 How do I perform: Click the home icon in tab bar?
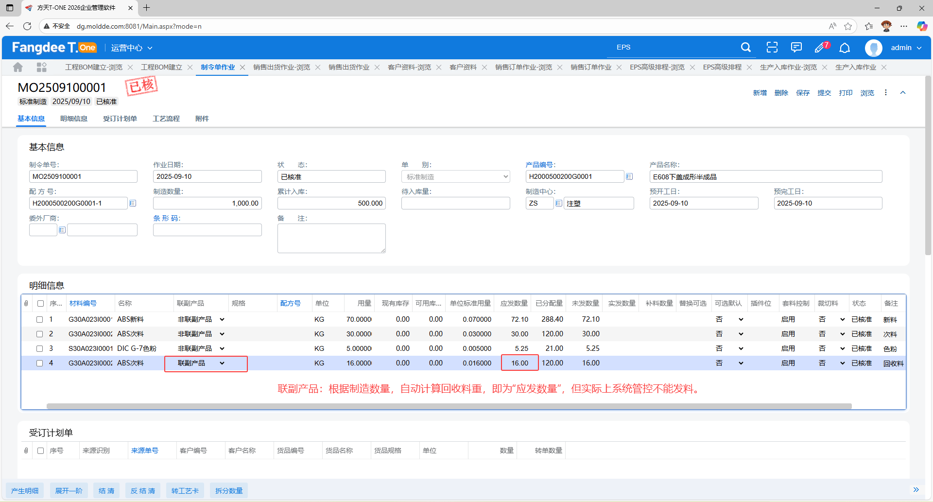[x=18, y=67]
